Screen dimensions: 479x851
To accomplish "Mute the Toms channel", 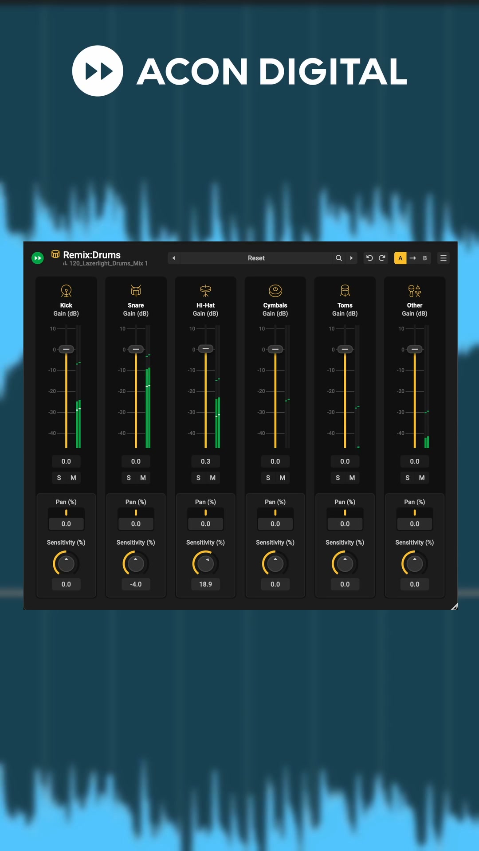I will point(352,478).
